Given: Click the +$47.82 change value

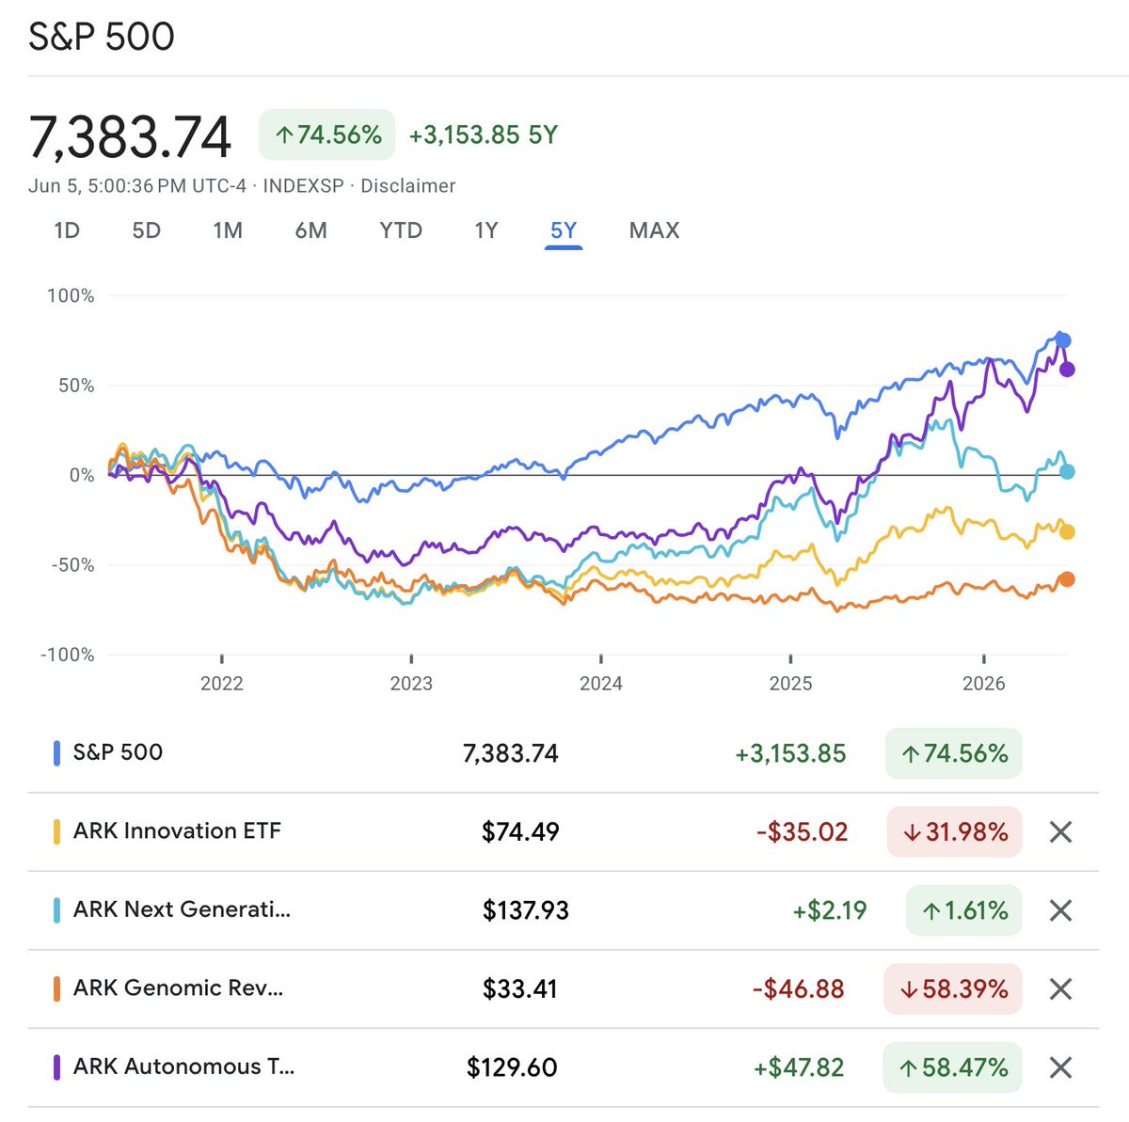Looking at the screenshot, I should 798,1067.
